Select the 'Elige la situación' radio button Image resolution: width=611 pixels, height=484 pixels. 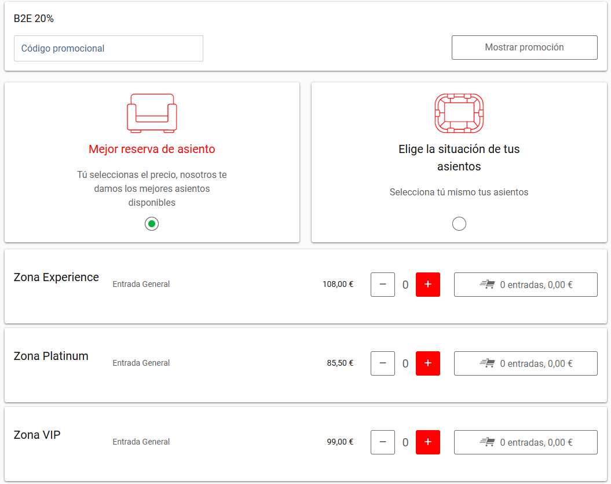point(459,224)
